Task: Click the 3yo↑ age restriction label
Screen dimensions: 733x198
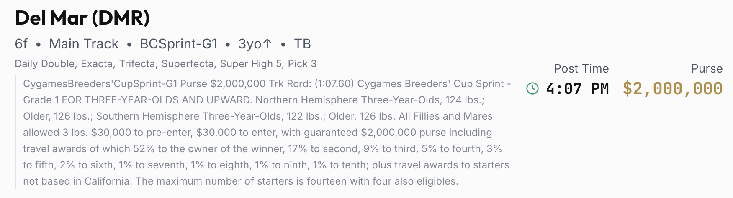Action: pos(255,44)
